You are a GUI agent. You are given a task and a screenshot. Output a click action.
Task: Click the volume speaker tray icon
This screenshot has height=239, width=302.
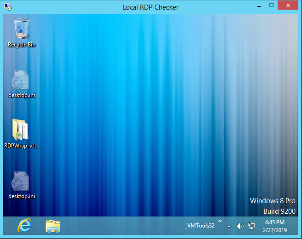point(240,226)
